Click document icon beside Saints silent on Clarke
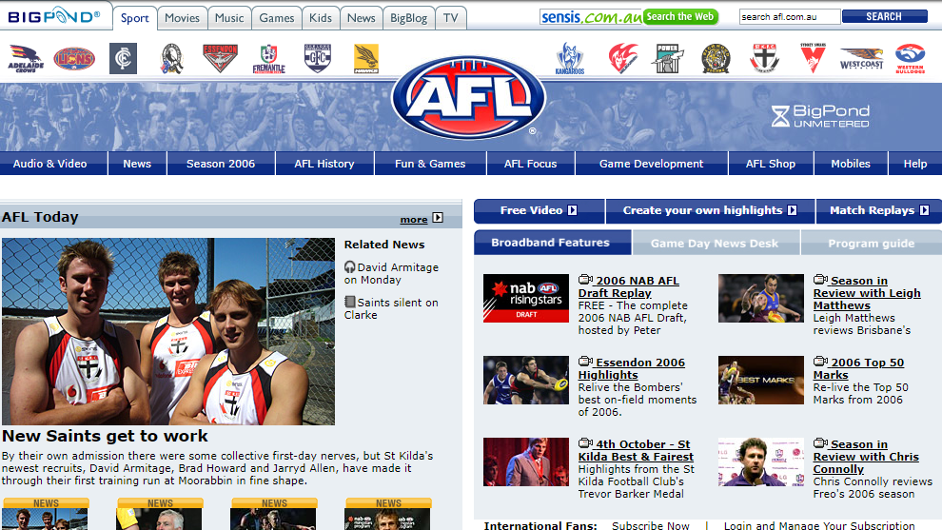Viewport: 942px width, 530px height. (349, 302)
